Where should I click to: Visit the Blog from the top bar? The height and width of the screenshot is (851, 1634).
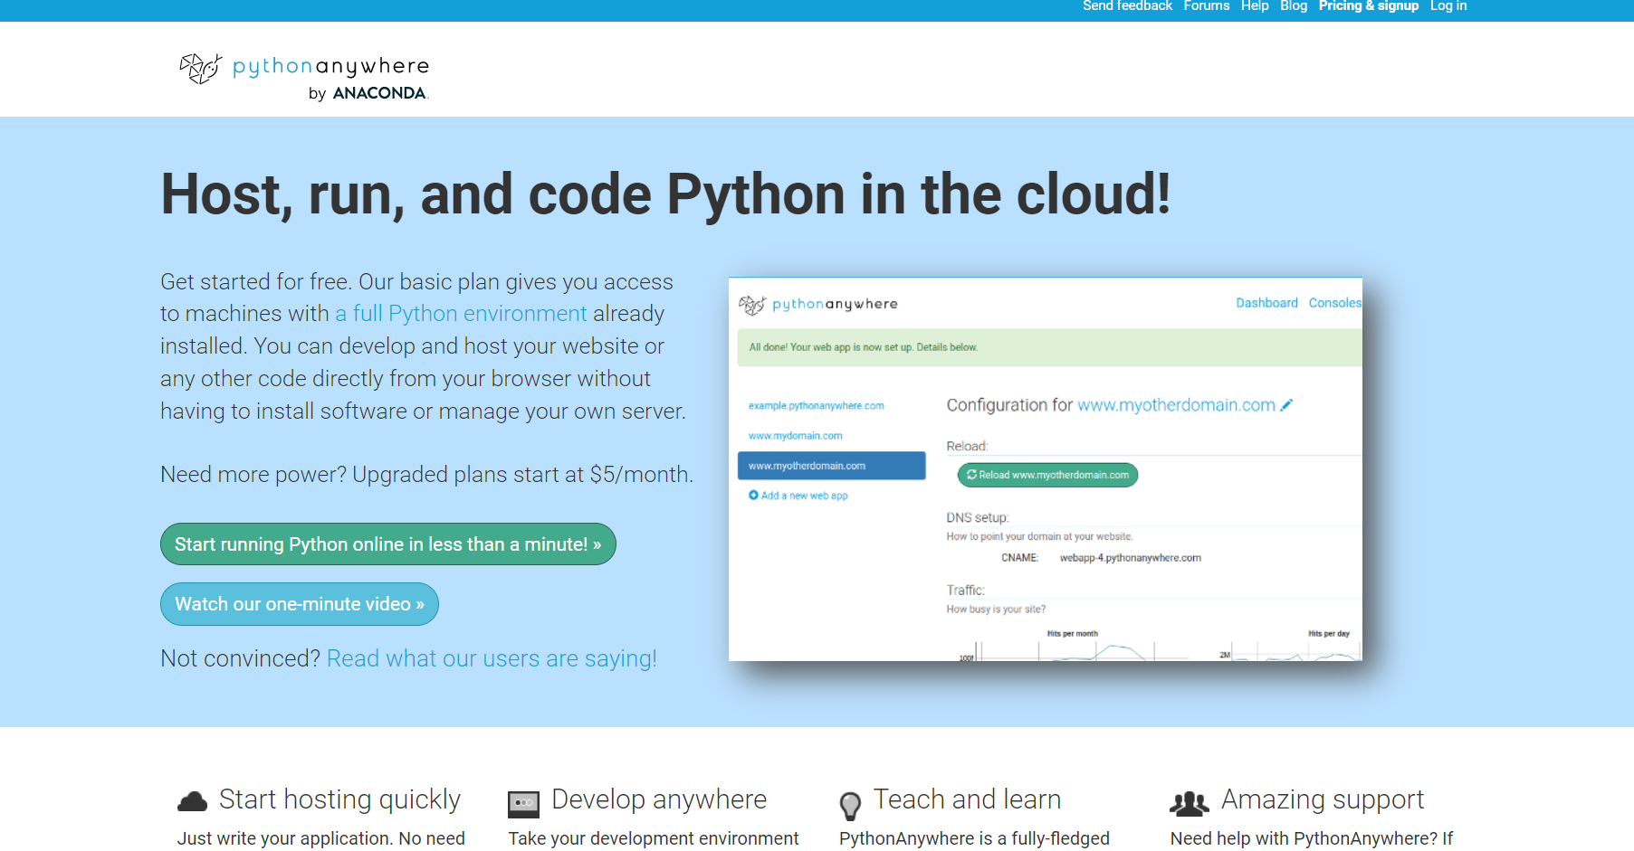(x=1294, y=6)
